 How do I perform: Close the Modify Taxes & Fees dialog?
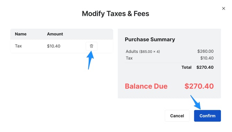click(224, 8)
